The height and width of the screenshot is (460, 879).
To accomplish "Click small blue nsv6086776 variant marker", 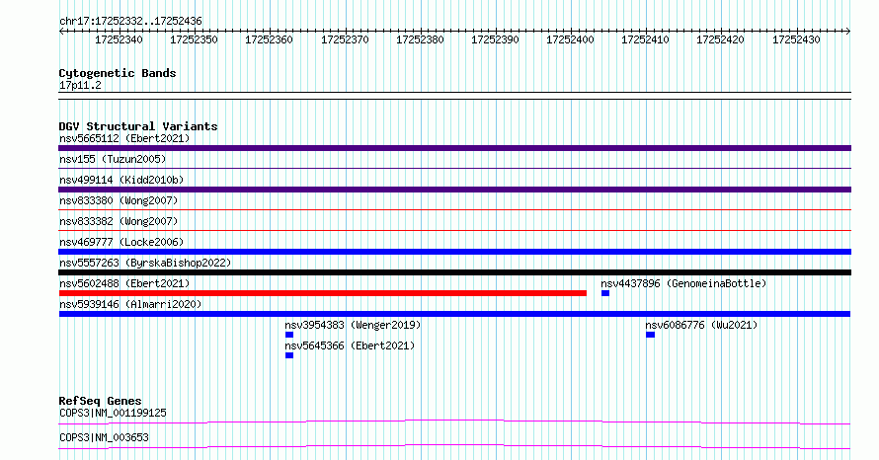I will [x=650, y=335].
